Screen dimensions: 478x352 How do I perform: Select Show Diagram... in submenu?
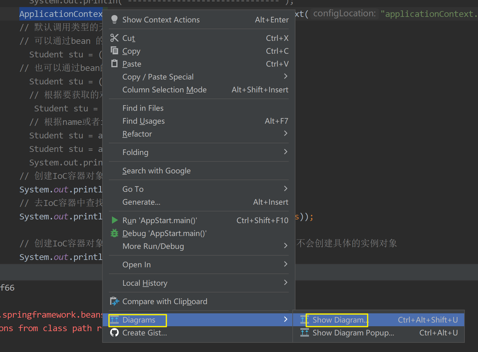[379, 320]
